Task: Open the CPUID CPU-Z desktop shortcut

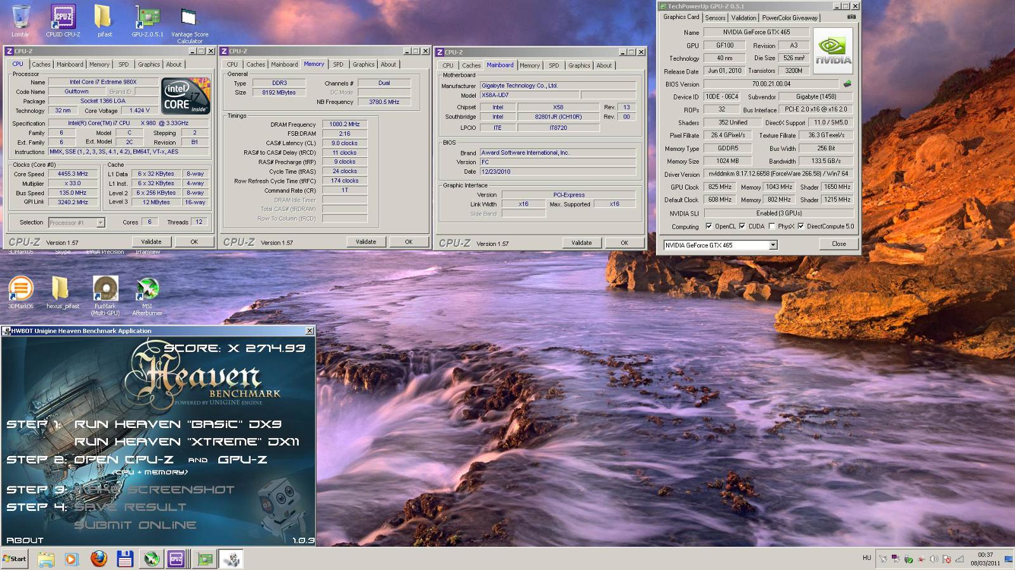Action: click(x=63, y=21)
